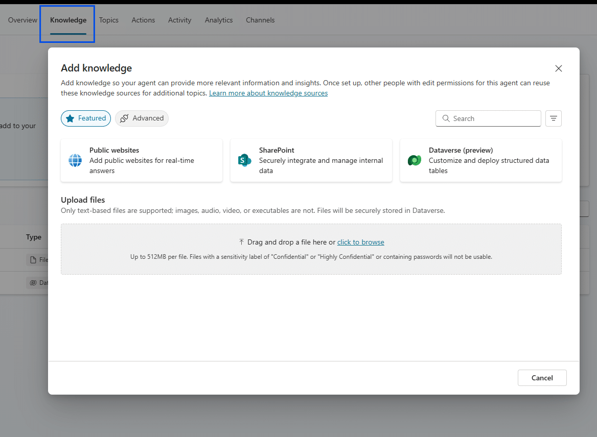Click the Dataverse source icon in the background table
The height and width of the screenshot is (437, 597).
[x=32, y=282]
